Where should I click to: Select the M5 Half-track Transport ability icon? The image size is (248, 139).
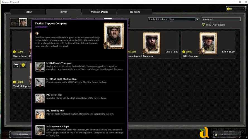40,66
